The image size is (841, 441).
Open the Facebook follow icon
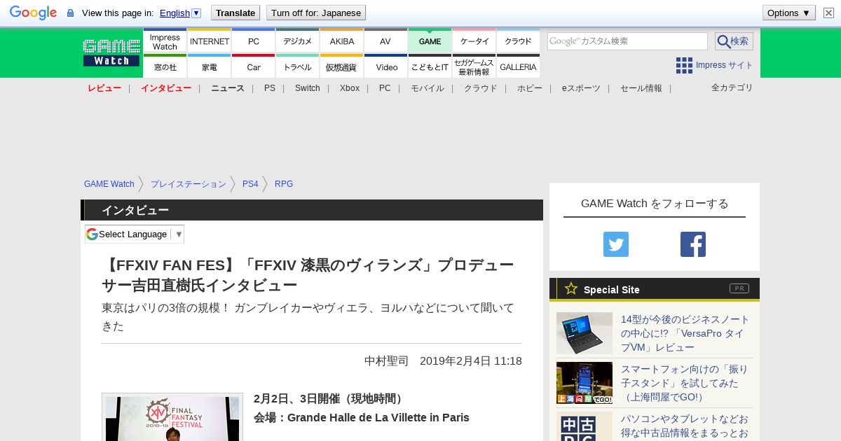[693, 244]
